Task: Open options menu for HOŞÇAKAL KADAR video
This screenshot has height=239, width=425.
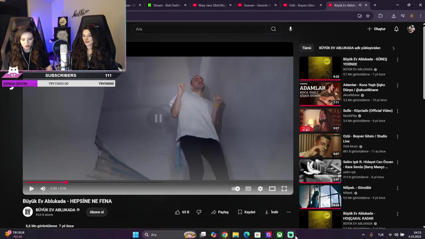Action: (x=397, y=213)
